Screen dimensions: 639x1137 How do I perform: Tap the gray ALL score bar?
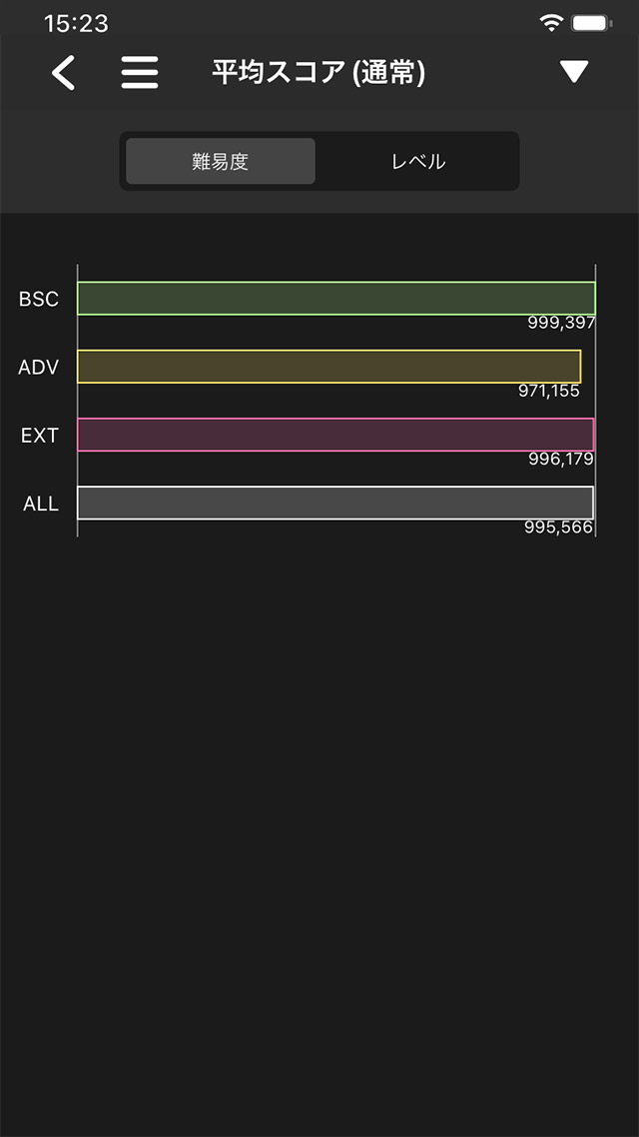click(335, 503)
